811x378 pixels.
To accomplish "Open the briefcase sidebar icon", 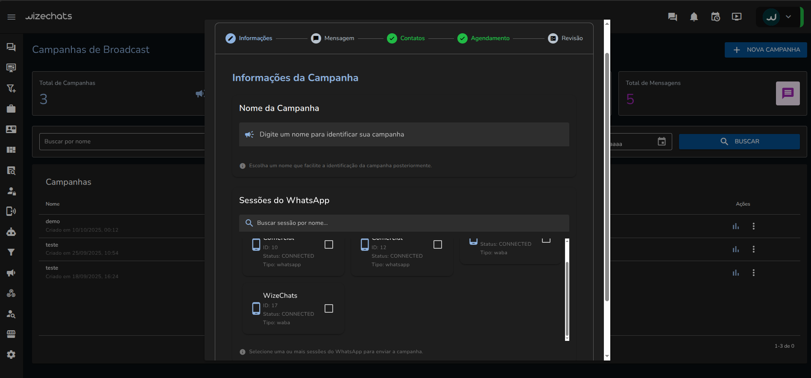I will (11, 109).
